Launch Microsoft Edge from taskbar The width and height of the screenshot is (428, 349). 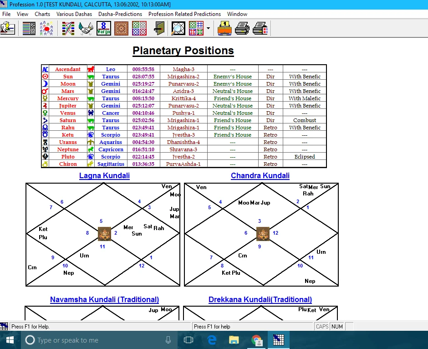pyautogui.click(x=212, y=340)
